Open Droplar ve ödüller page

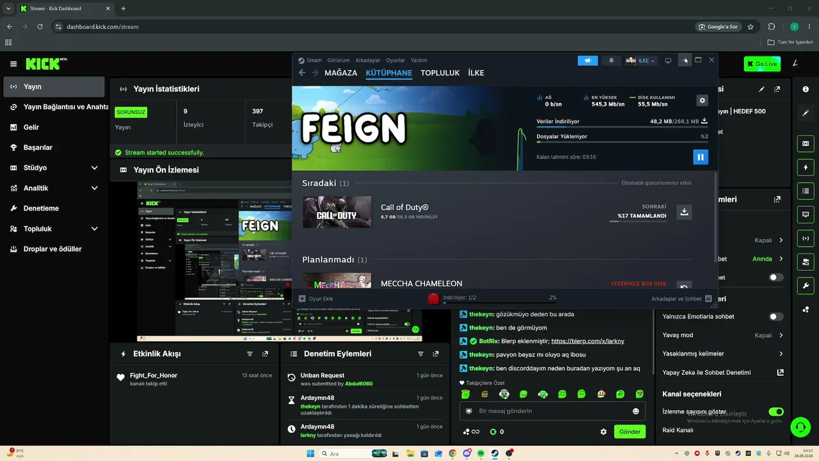(54, 249)
